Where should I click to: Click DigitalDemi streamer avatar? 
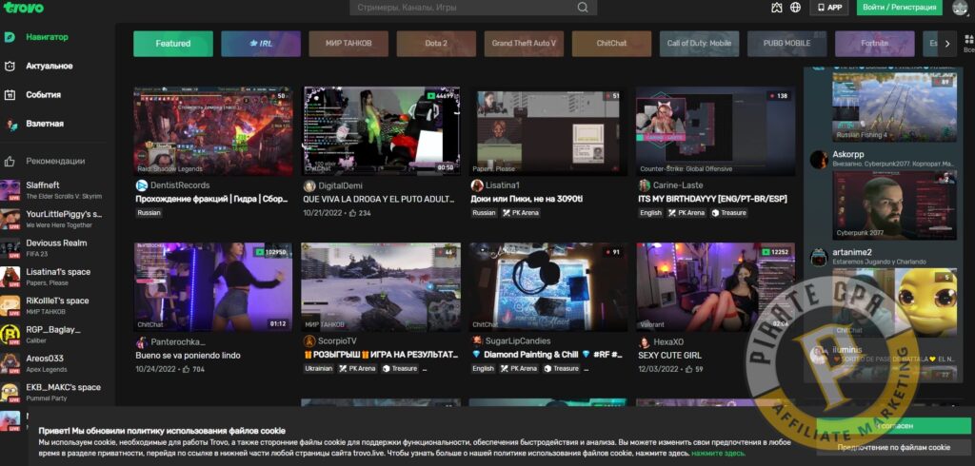(x=309, y=185)
